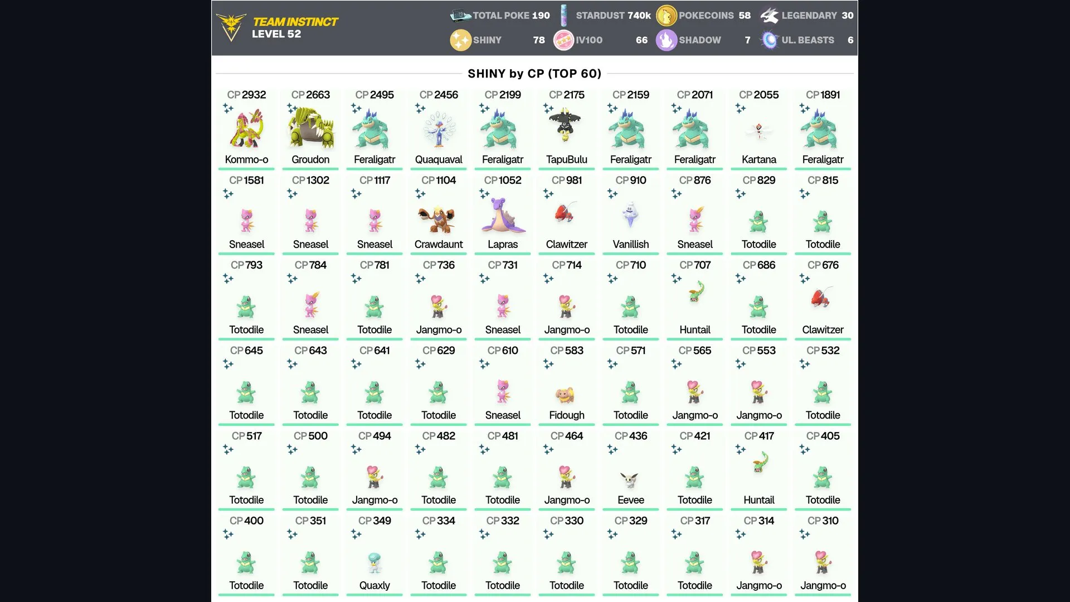The height and width of the screenshot is (602, 1070).
Task: Select the "CP 500" Totodile label
Action: coord(310,436)
